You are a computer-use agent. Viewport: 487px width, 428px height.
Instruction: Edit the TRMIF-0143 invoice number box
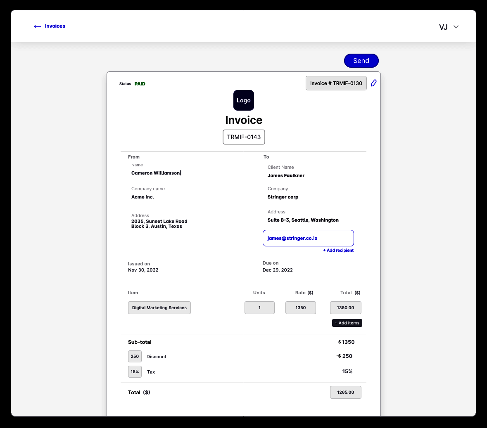(244, 137)
